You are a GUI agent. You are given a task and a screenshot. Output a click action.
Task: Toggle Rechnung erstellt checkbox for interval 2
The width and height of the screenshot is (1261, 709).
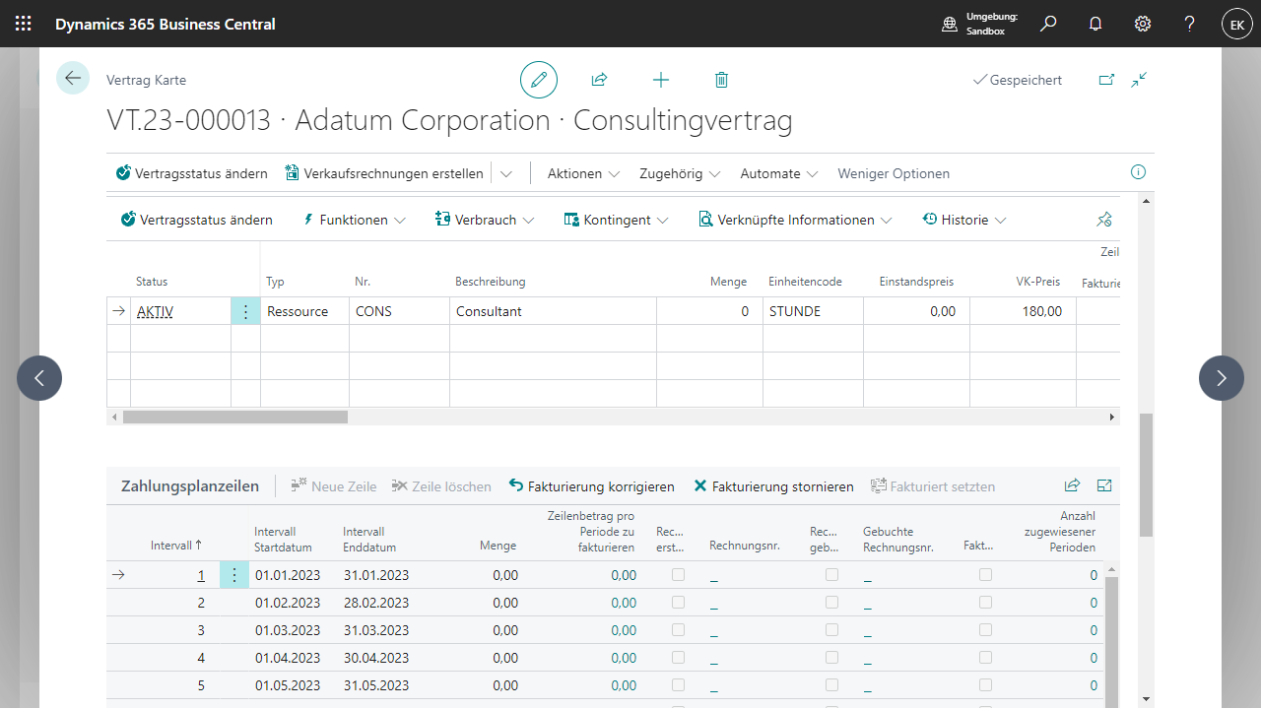[678, 603]
